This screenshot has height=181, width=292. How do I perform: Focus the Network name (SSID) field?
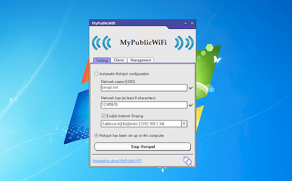pos(144,87)
